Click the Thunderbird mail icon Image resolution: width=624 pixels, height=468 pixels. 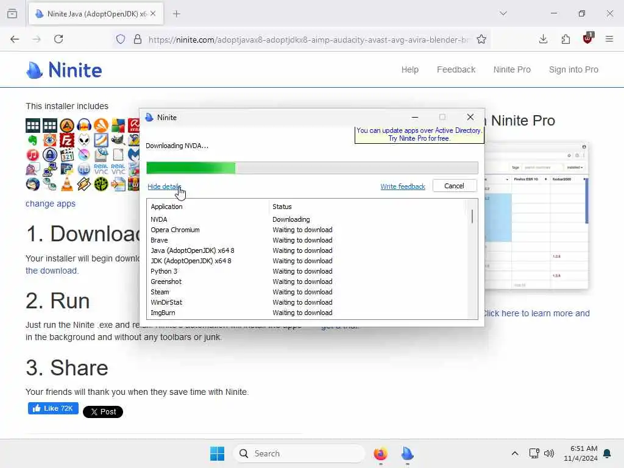click(33, 185)
